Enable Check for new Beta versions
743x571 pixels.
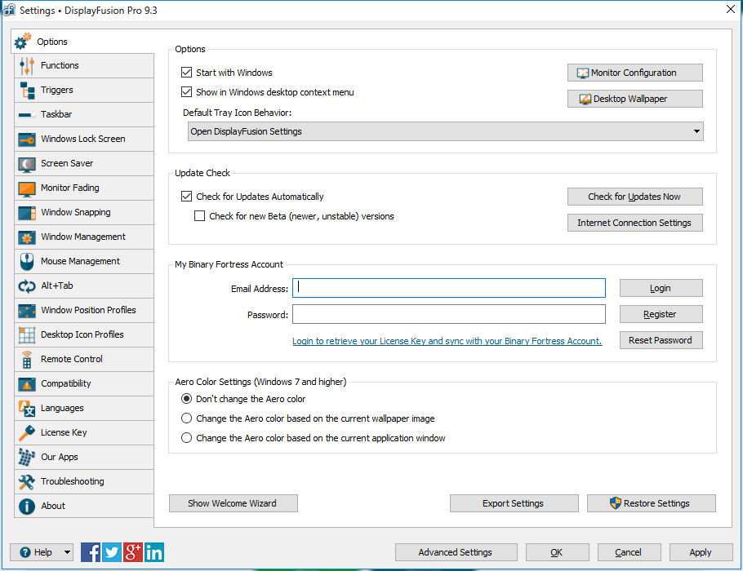tap(200, 216)
